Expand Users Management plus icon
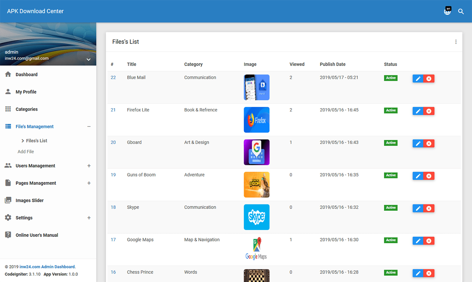The height and width of the screenshot is (282, 472). (89, 166)
